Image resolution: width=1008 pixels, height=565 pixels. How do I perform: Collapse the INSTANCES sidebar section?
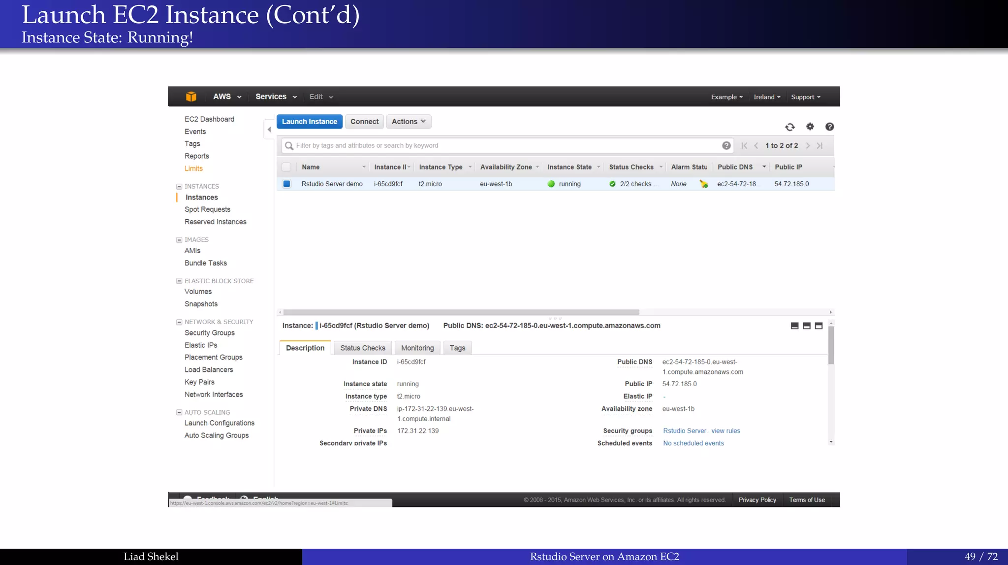point(179,187)
